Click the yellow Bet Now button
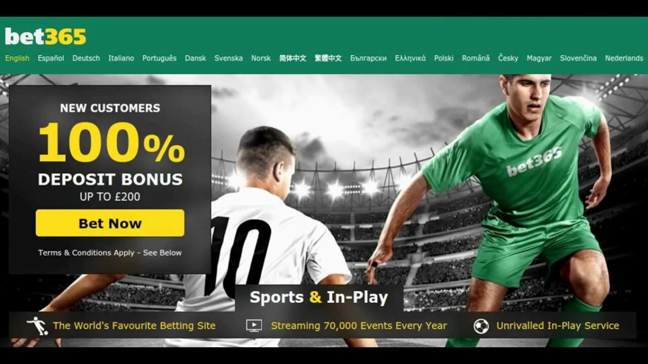This screenshot has width=648, height=364. (110, 223)
